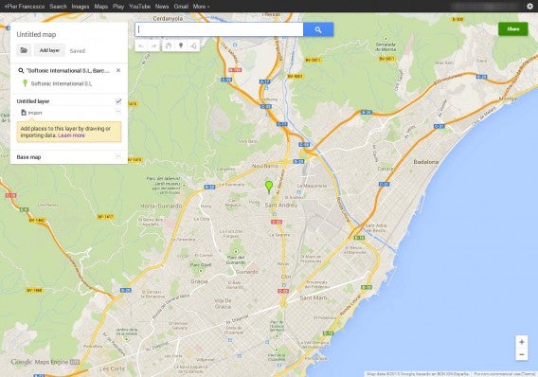Click the Untitled map title
The width and height of the screenshot is (538, 377).
coord(36,34)
